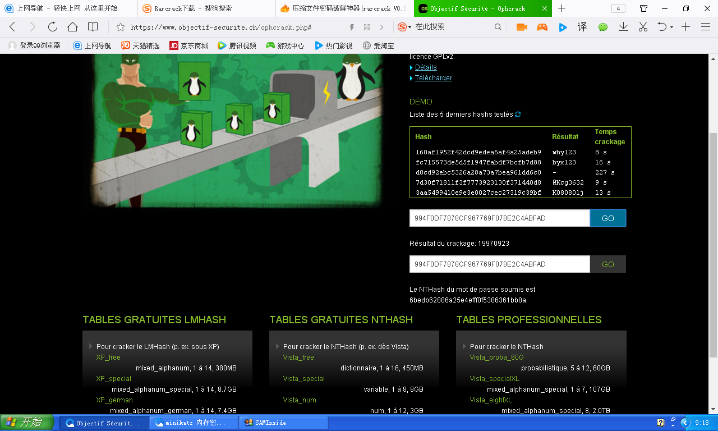Click the plus icon in browser toolbar

tap(685, 27)
